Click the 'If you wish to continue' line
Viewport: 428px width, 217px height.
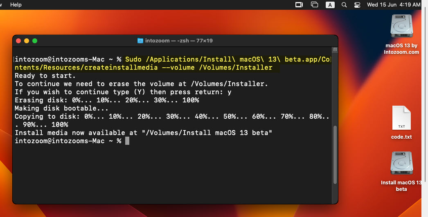pyautogui.click(x=123, y=92)
